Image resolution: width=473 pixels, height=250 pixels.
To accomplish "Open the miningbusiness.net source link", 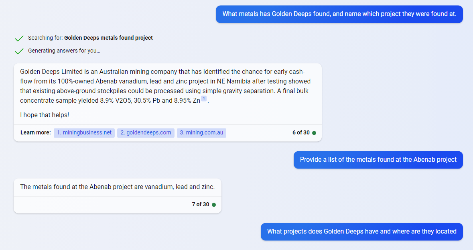I will click(84, 133).
